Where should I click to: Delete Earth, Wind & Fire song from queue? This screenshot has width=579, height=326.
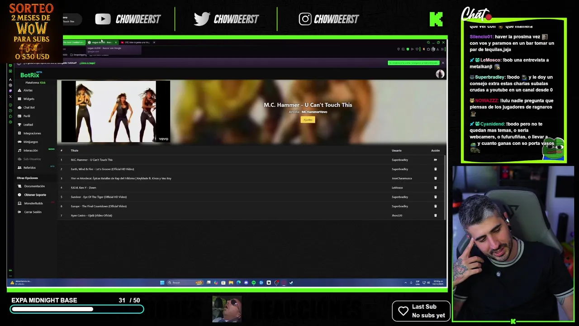[435, 169]
